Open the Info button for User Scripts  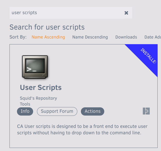(25, 111)
